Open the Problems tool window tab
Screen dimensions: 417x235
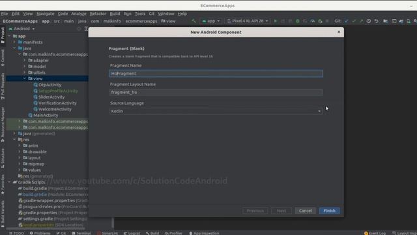(40, 233)
